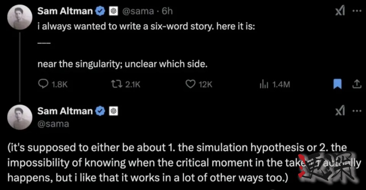The image size is (366, 190).
Task: Open Grok icon on the reply tweet
Action: point(340,111)
